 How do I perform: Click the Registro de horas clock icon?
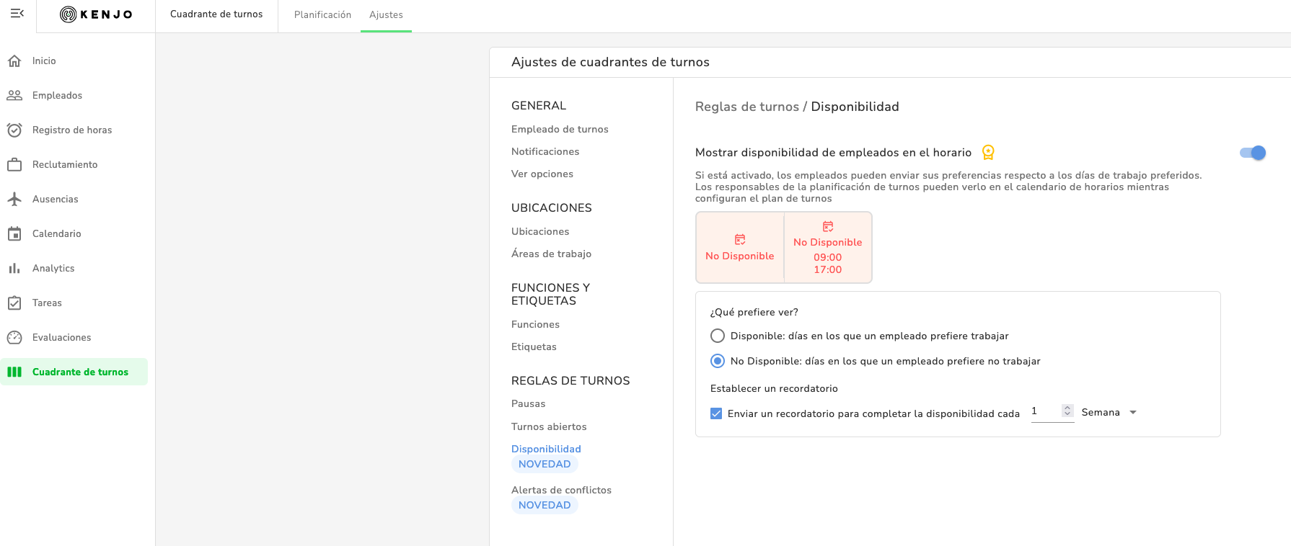(14, 130)
